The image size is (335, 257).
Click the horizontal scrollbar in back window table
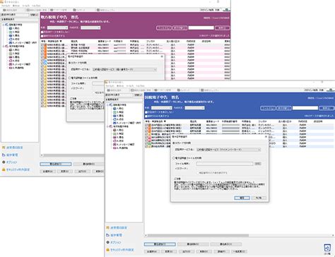[x=74, y=155]
